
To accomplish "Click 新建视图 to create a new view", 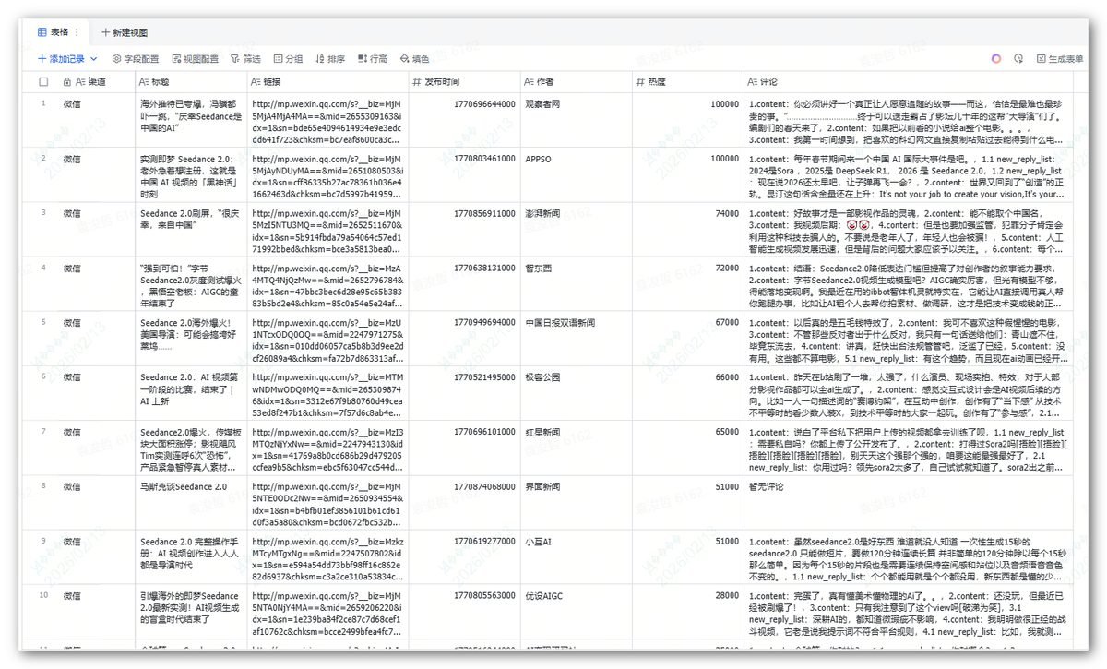I will click(124, 32).
